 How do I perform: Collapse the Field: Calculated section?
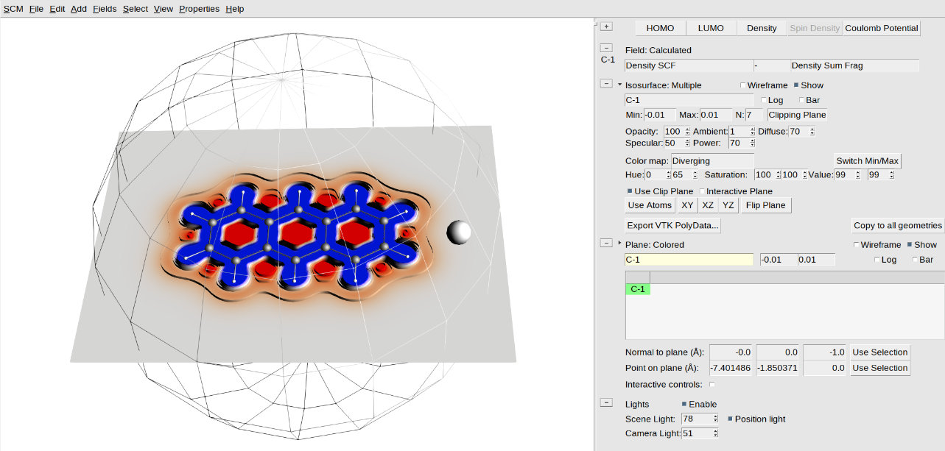606,46
